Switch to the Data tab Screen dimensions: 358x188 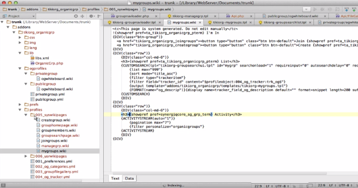click(129, 178)
